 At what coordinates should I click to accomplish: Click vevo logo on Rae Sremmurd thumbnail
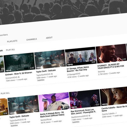tap(74, 107)
